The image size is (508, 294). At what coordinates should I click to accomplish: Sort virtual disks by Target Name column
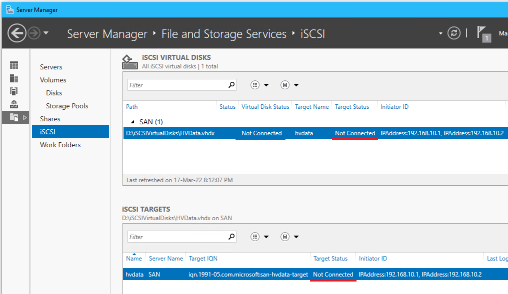tap(311, 107)
